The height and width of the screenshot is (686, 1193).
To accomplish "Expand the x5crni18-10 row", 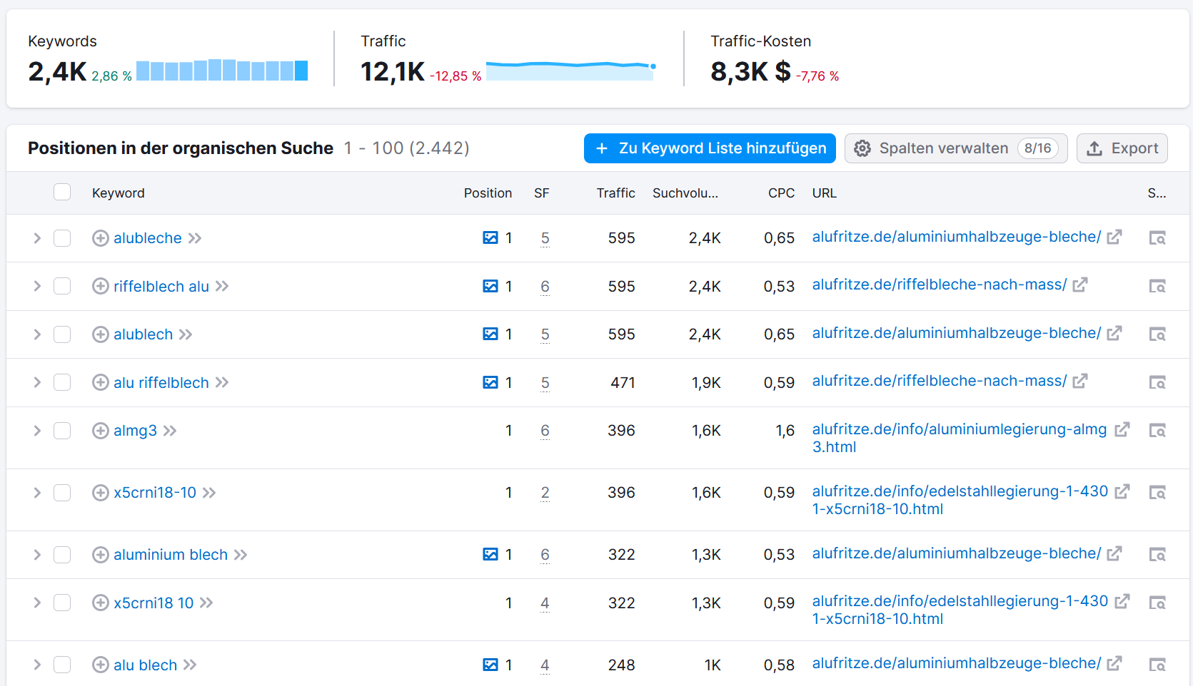I will click(x=37, y=493).
